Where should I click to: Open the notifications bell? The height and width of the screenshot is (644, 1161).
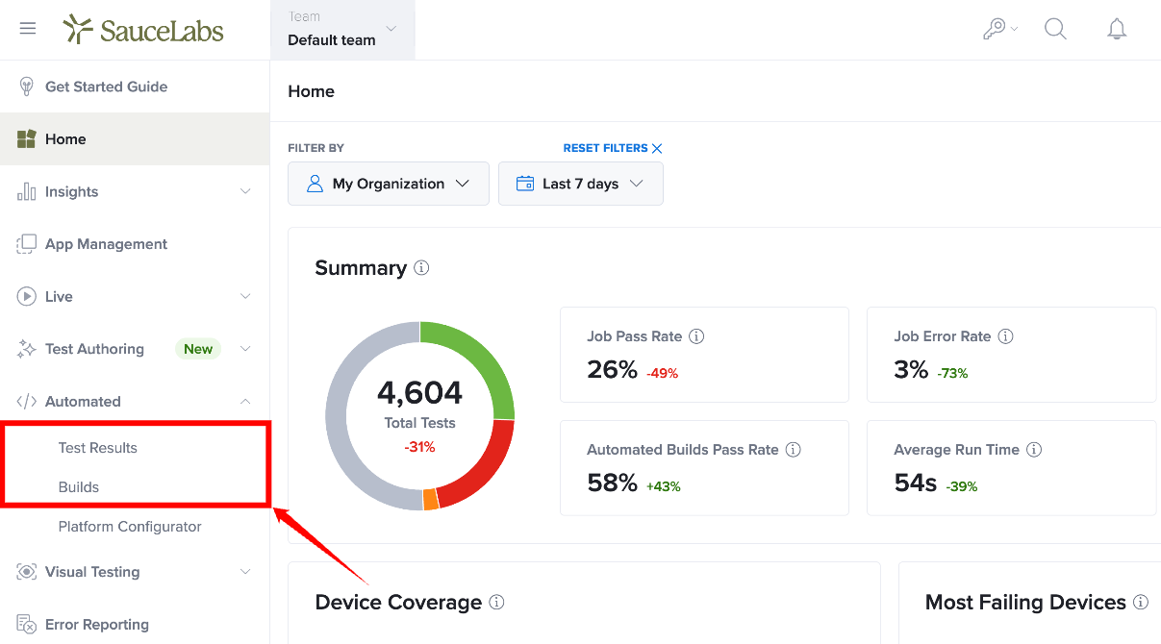pyautogui.click(x=1117, y=29)
